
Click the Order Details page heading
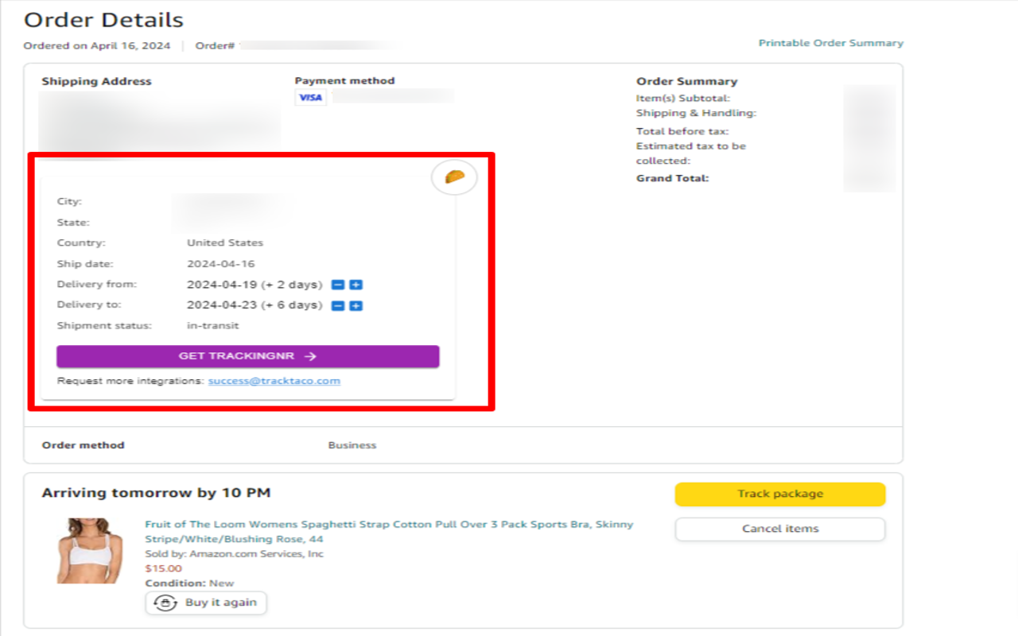click(x=103, y=20)
